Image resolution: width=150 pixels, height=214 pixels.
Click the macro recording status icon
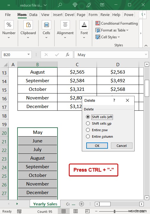coord(19,211)
